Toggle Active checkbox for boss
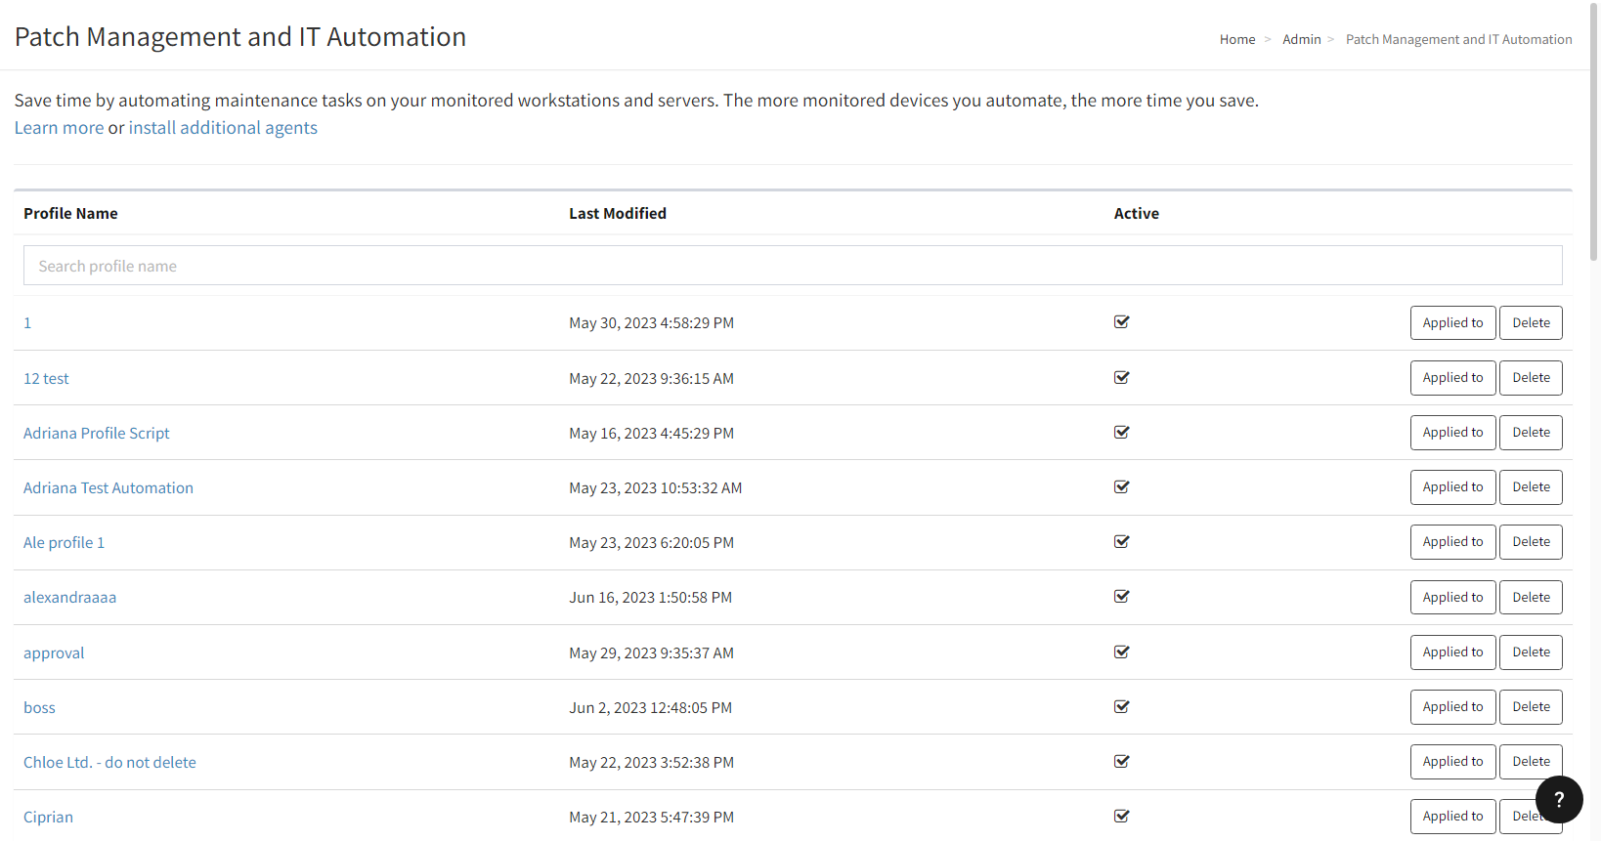Image resolution: width=1601 pixels, height=841 pixels. pos(1122,706)
